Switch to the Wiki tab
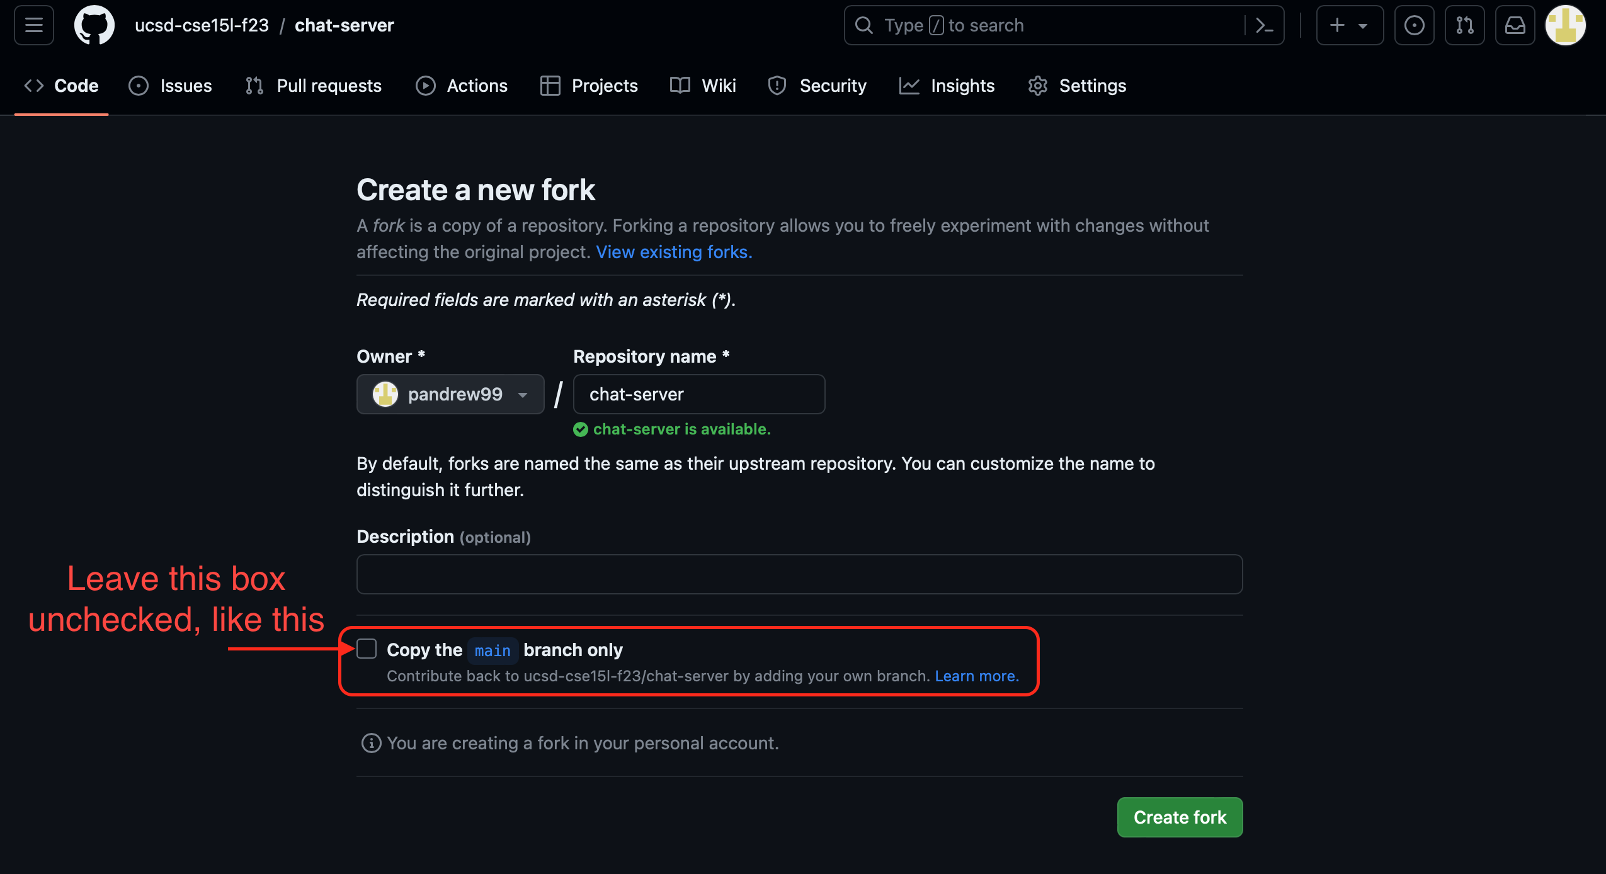The height and width of the screenshot is (874, 1606). (x=703, y=86)
